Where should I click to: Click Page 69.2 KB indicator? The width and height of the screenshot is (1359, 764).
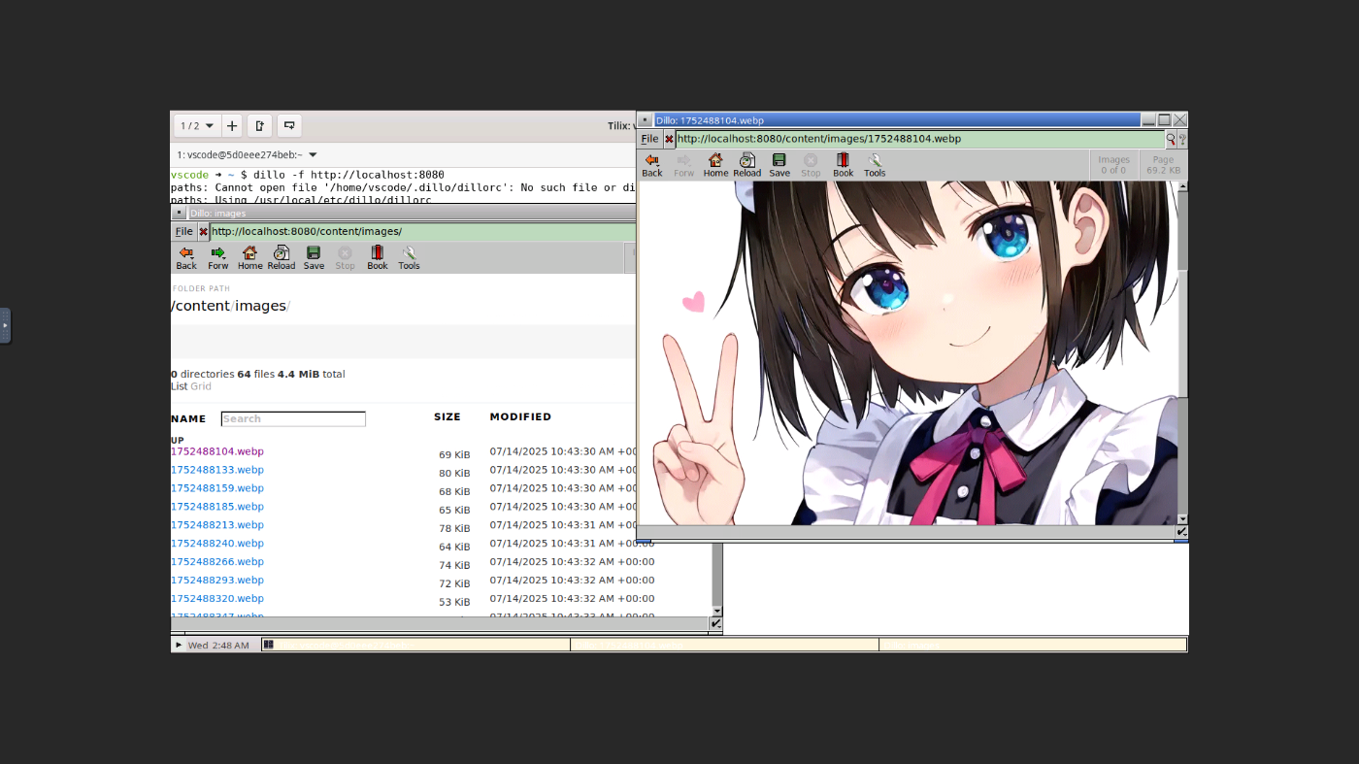click(1163, 165)
